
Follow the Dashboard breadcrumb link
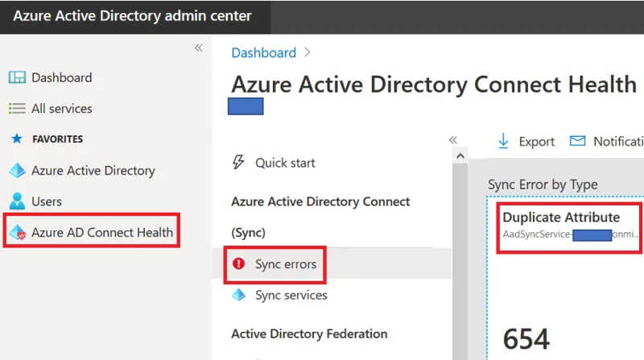(264, 52)
